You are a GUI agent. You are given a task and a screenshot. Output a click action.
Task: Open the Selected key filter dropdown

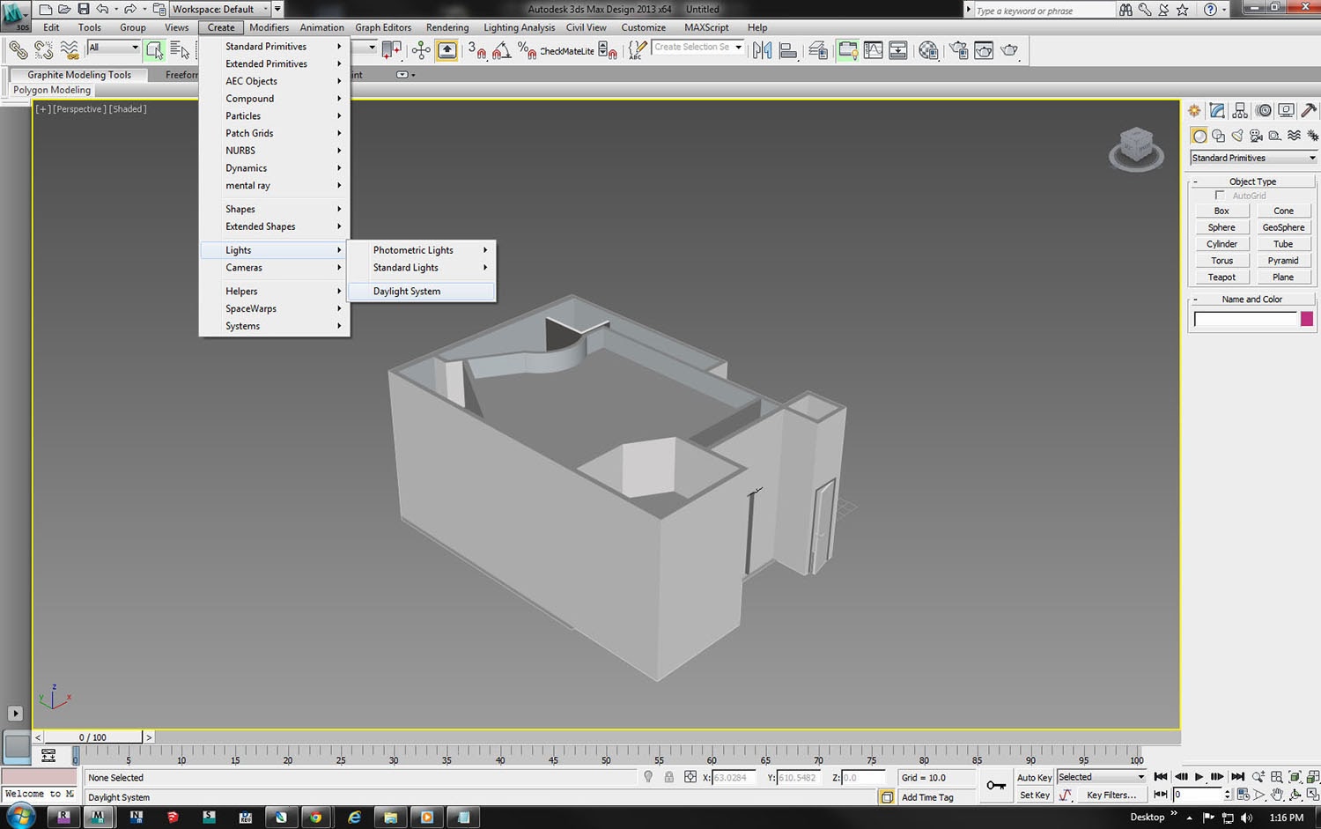1101,777
